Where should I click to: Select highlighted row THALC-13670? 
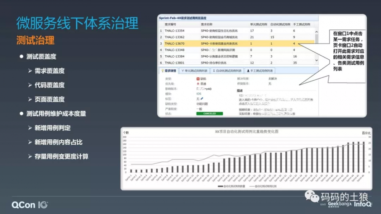[x=237, y=43]
